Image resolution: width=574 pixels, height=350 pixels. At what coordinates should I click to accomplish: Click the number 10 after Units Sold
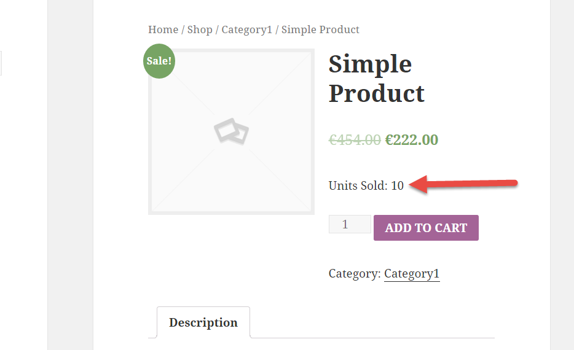[x=397, y=185]
